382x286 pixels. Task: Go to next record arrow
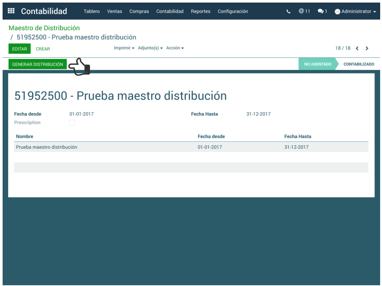coord(367,48)
